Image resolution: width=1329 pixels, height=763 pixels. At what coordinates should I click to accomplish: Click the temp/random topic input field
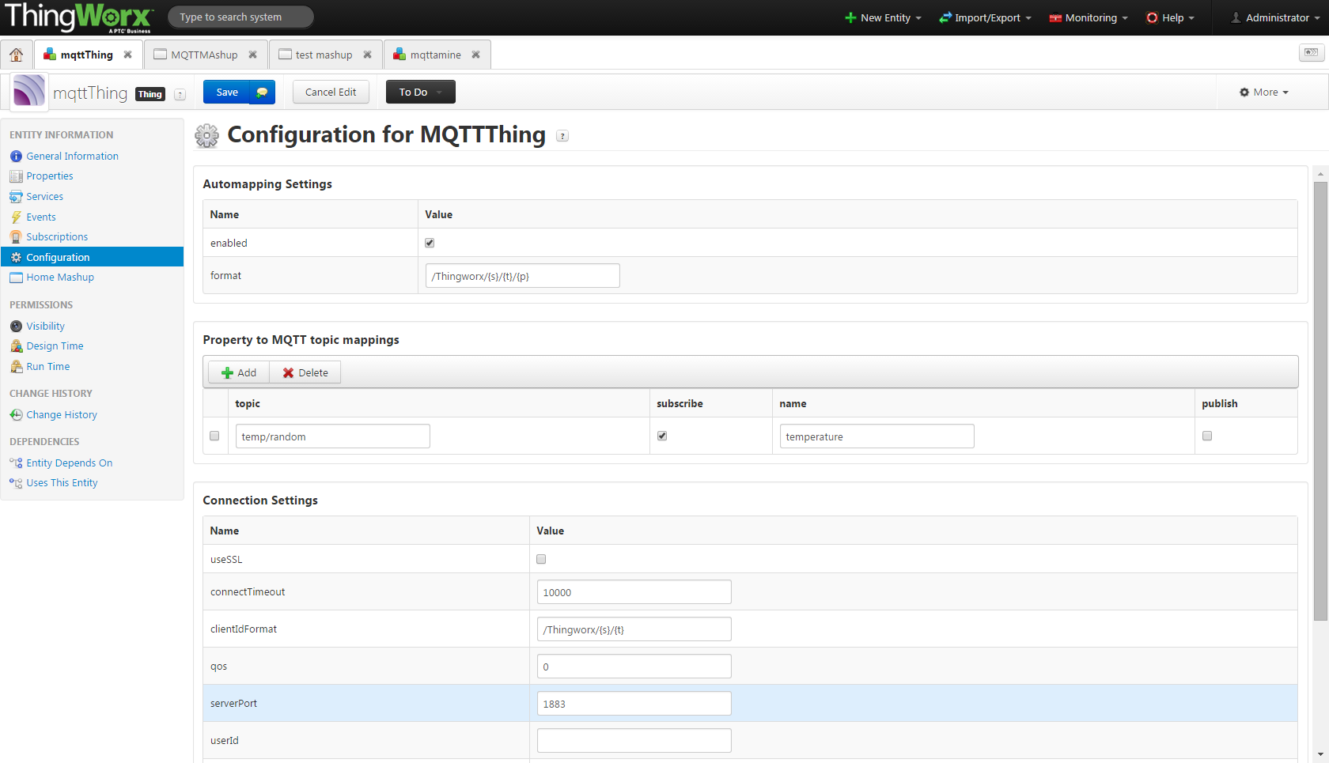click(x=333, y=436)
